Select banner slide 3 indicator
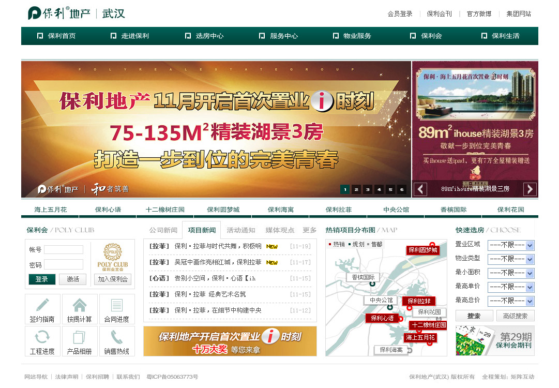The height and width of the screenshot is (388, 559). tap(368, 189)
